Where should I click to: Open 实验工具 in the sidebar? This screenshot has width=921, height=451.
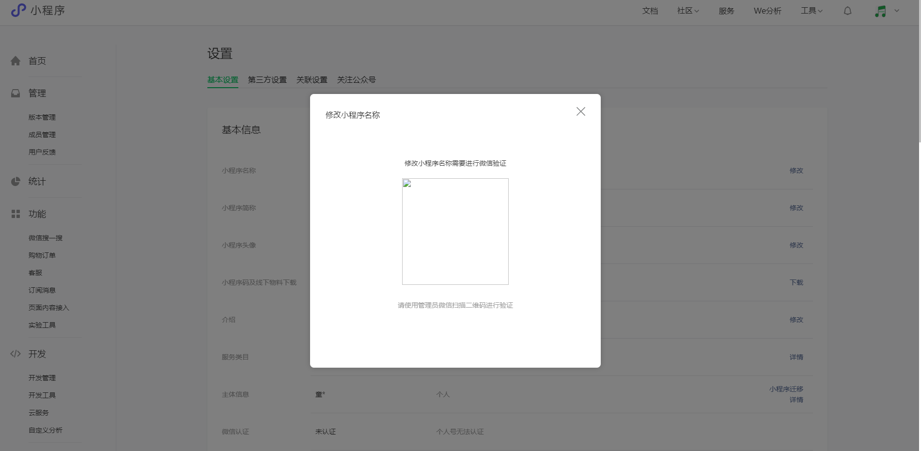pos(42,325)
